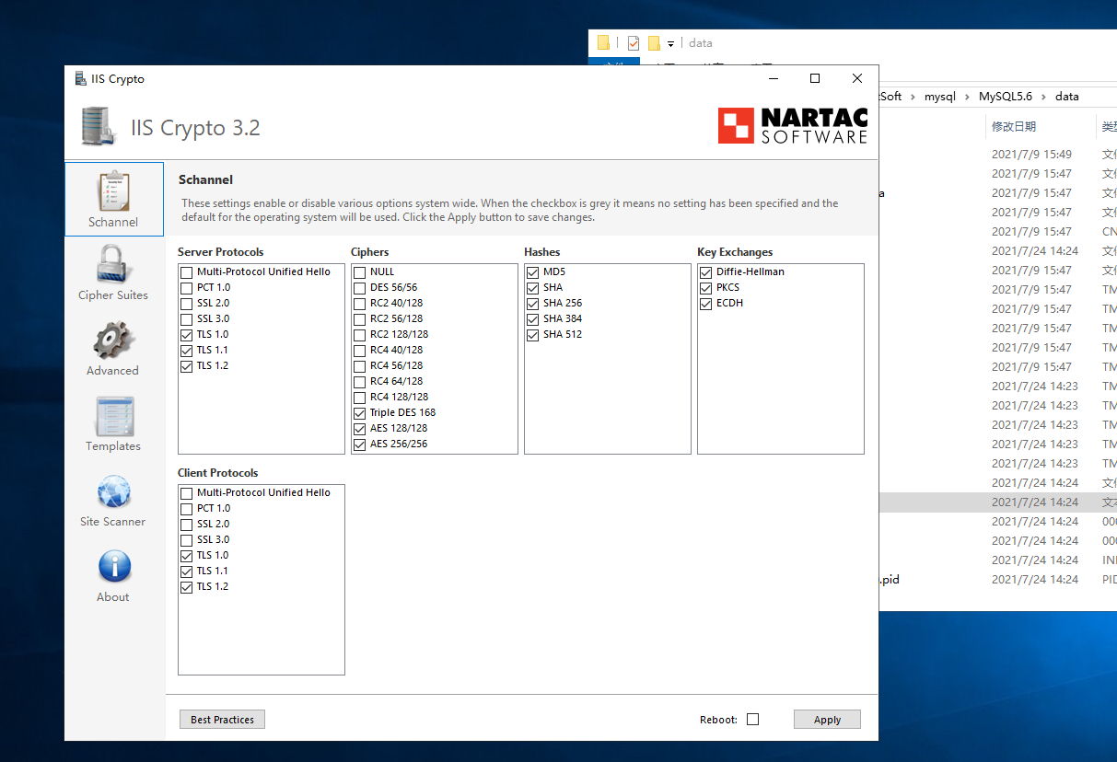This screenshot has height=762, width=1117.
Task: Sort Explorer by 修改日期 column header
Action: click(1014, 126)
